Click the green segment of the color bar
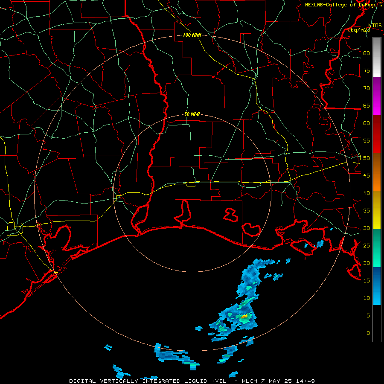The width and height of the screenshot is (384, 384). pos(377,248)
